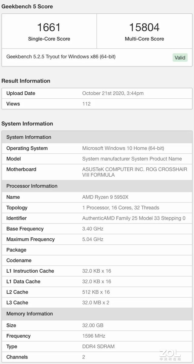Click the AMD Ryzen 9 5950X name
Viewport: 194px width, 364px height.
(105, 197)
